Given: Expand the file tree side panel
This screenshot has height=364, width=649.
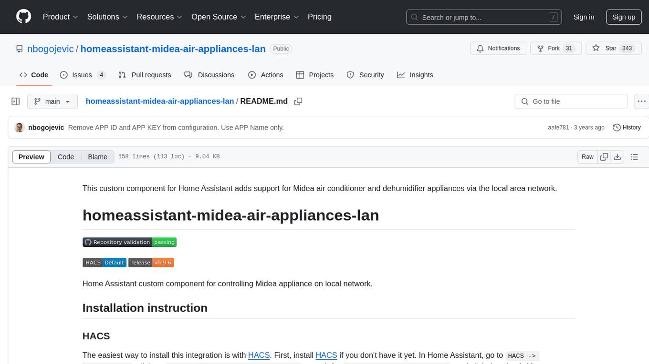Looking at the screenshot, I should point(16,101).
